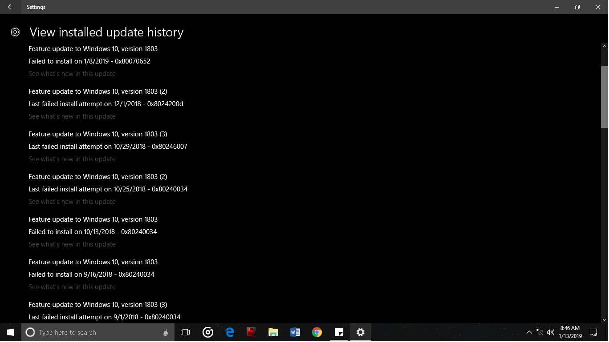Open Microsoft Word from the taskbar
Image resolution: width=609 pixels, height=342 pixels.
(295, 332)
